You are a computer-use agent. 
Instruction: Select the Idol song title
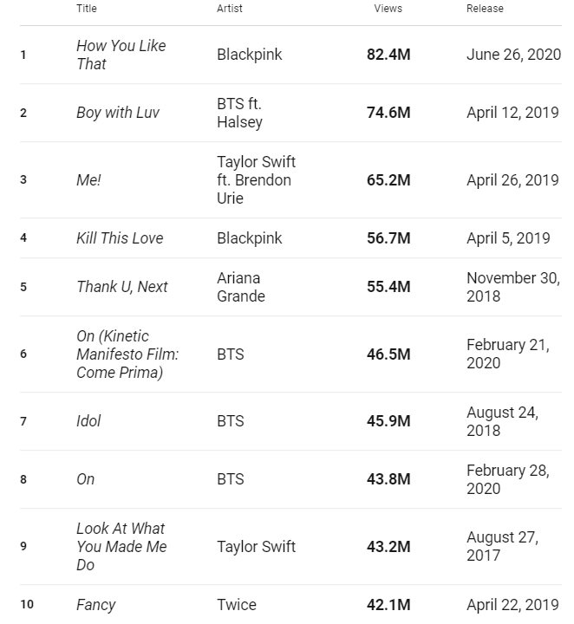[x=88, y=421]
